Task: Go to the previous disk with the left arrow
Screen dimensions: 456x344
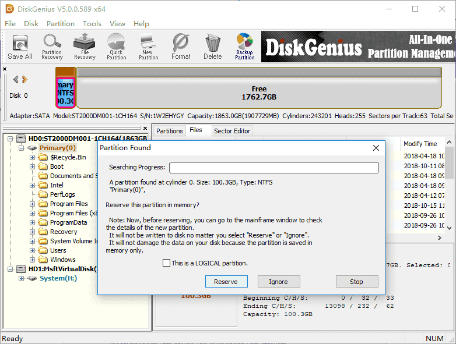Action: (16, 79)
